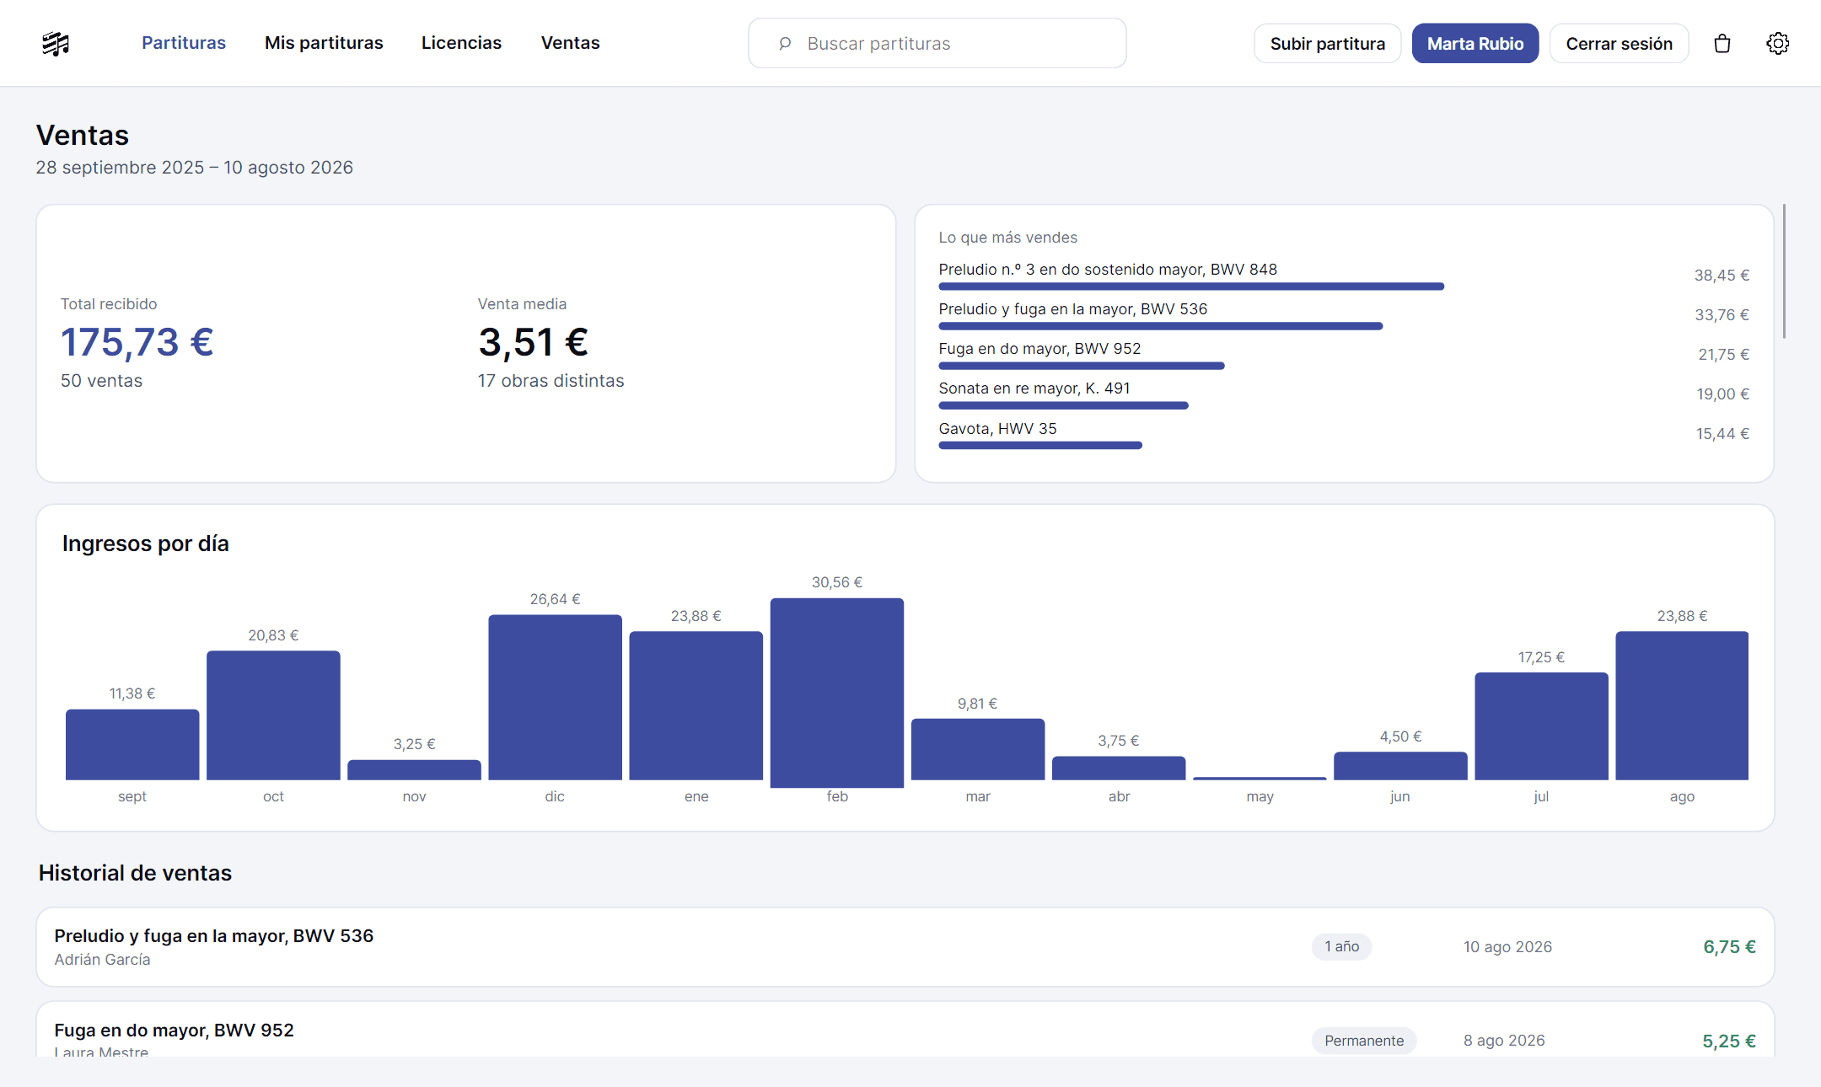
Task: Select the Ventas nav item
Action: (571, 43)
